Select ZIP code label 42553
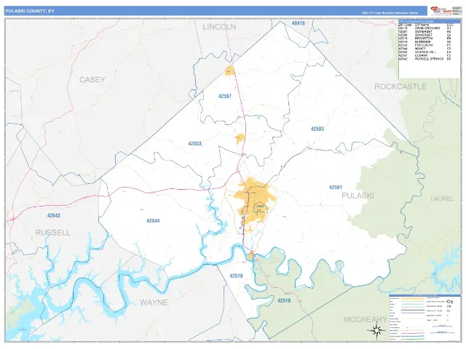 click(194, 144)
